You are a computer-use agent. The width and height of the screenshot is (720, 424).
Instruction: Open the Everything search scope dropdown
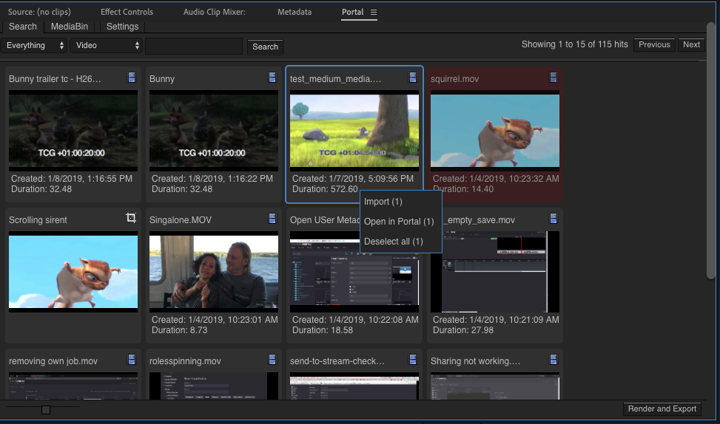[34, 45]
